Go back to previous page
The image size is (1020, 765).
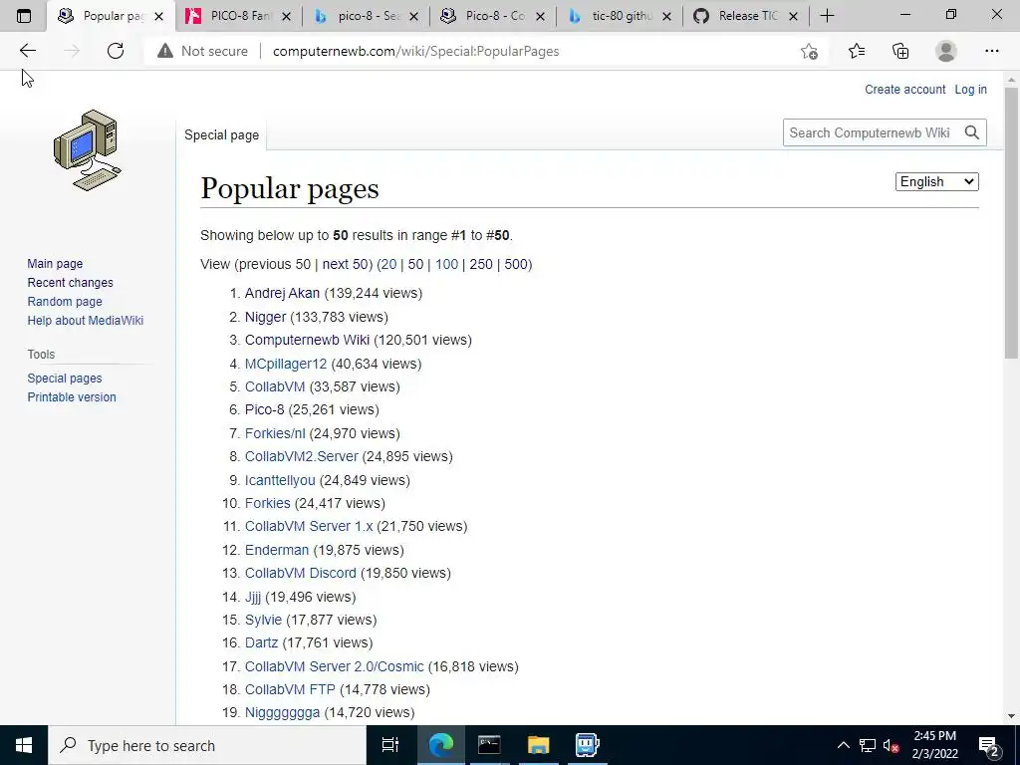(27, 51)
